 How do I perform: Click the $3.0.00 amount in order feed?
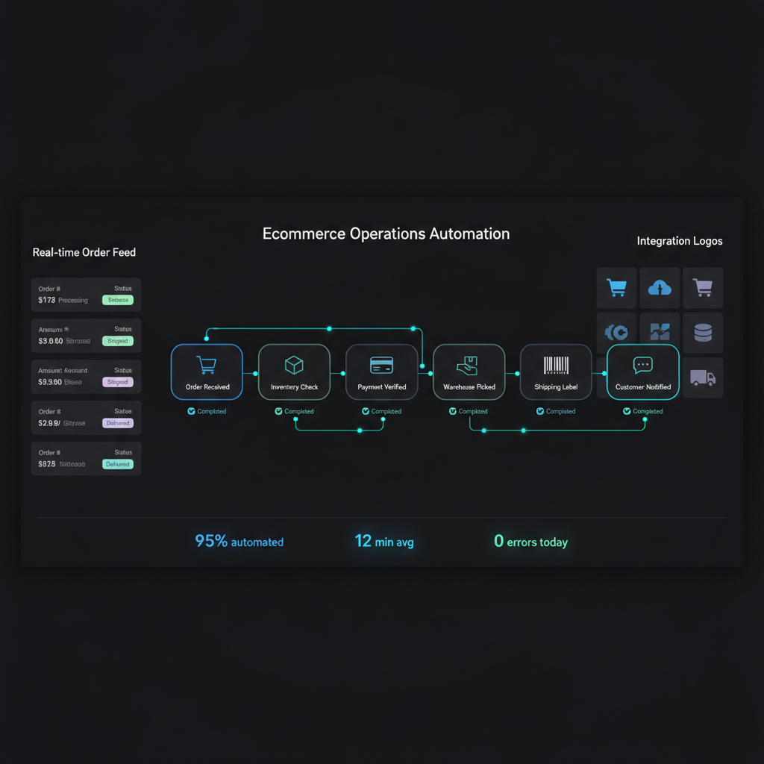(51, 341)
